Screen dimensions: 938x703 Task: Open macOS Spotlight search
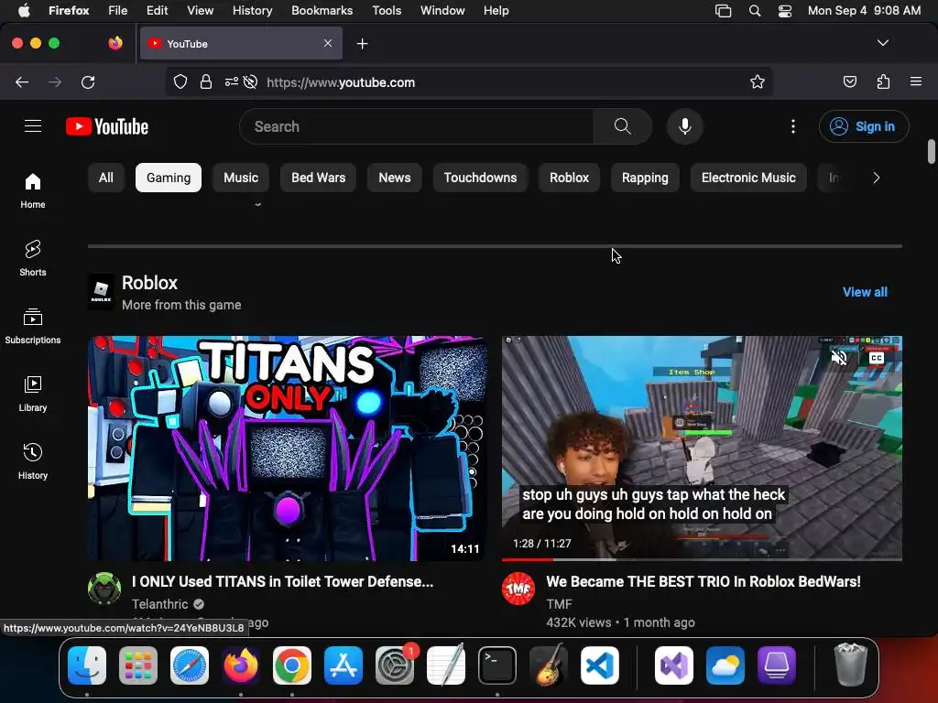(x=755, y=11)
